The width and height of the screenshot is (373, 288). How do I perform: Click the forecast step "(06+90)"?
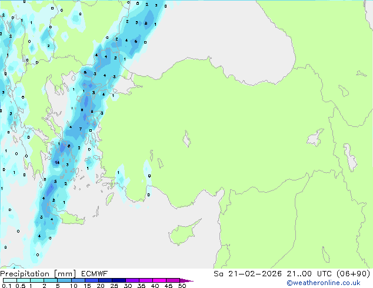coord(354,274)
